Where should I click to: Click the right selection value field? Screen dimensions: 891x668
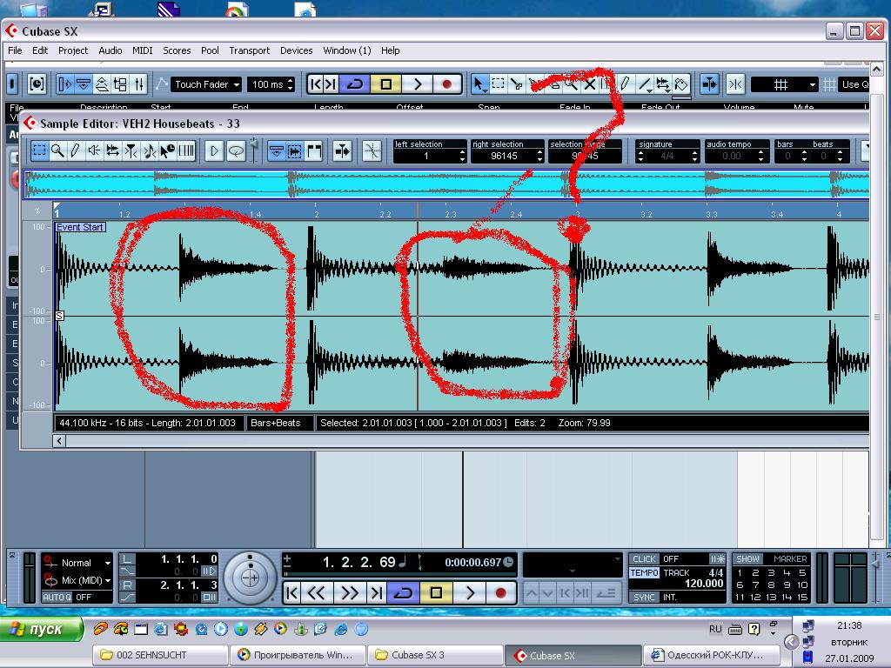pyautogui.click(x=504, y=156)
